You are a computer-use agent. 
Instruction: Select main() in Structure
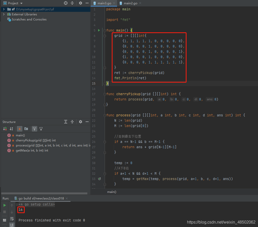[20, 135]
